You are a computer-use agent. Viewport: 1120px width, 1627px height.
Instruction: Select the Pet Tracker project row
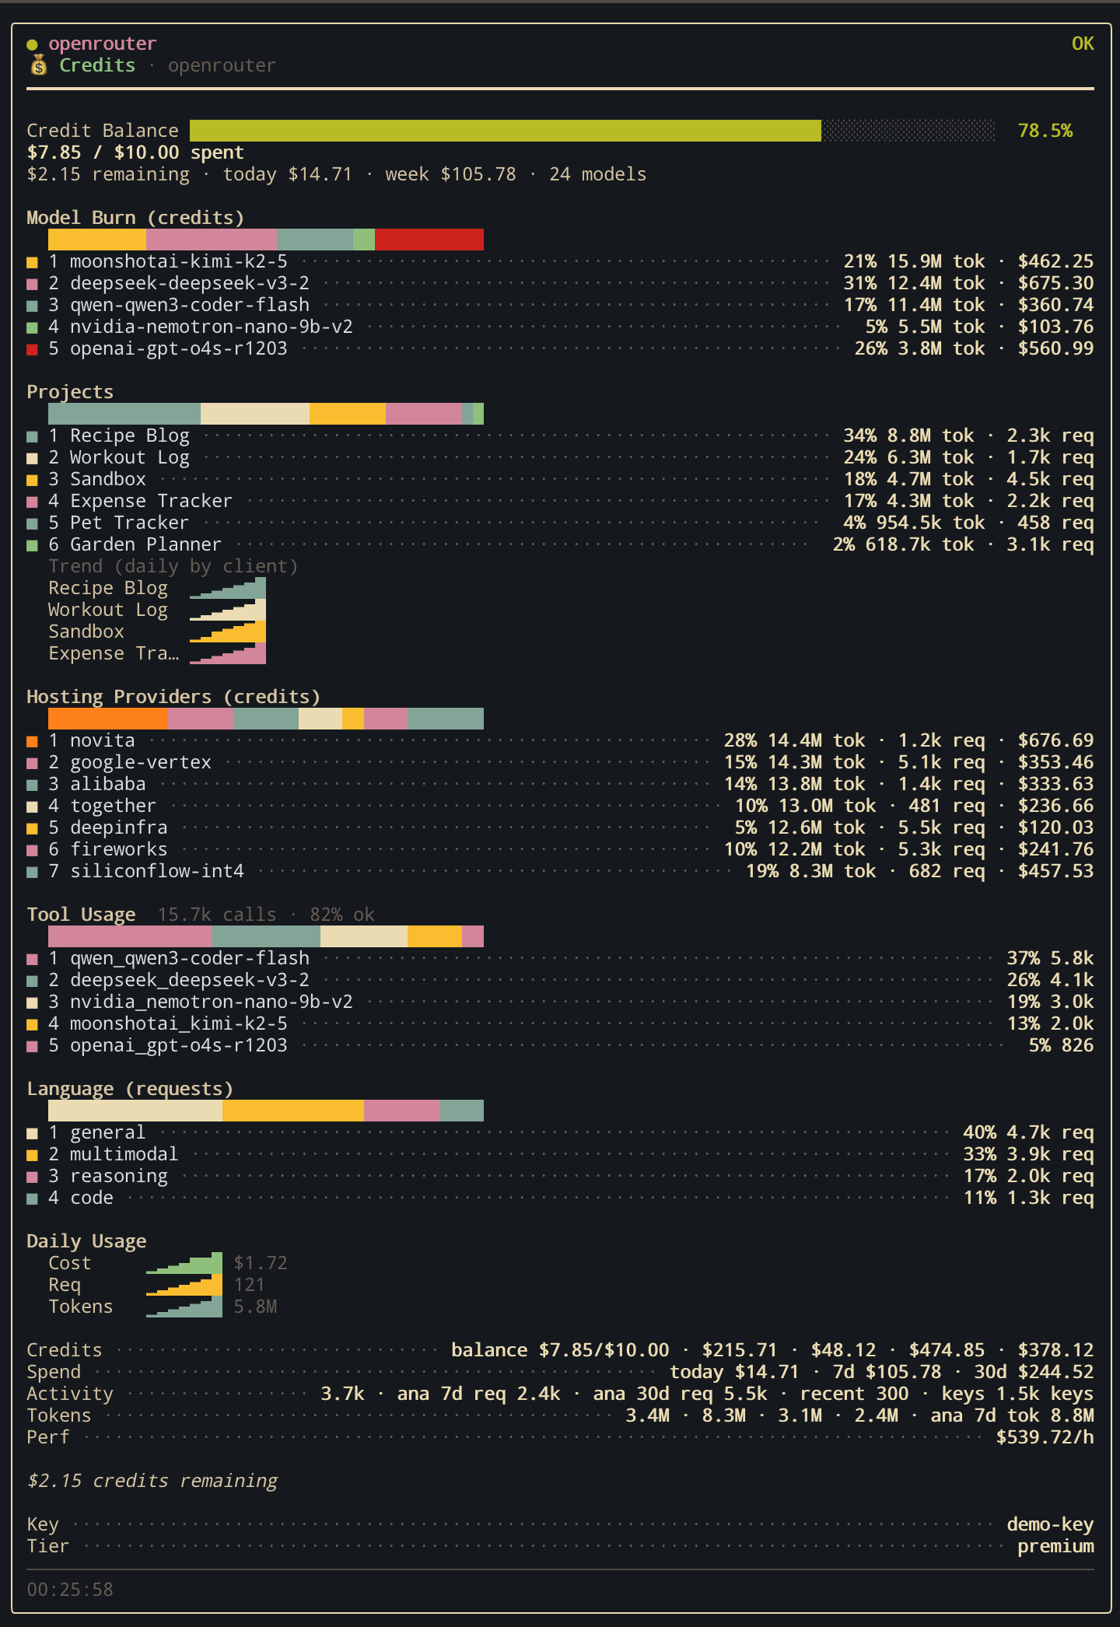click(560, 523)
